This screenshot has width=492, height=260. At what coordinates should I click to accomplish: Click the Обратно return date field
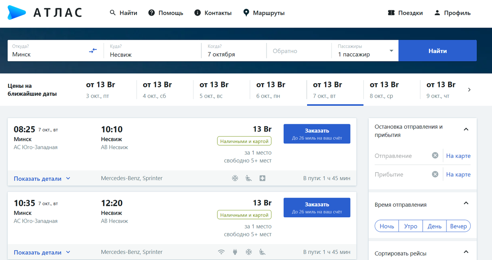[299, 51]
